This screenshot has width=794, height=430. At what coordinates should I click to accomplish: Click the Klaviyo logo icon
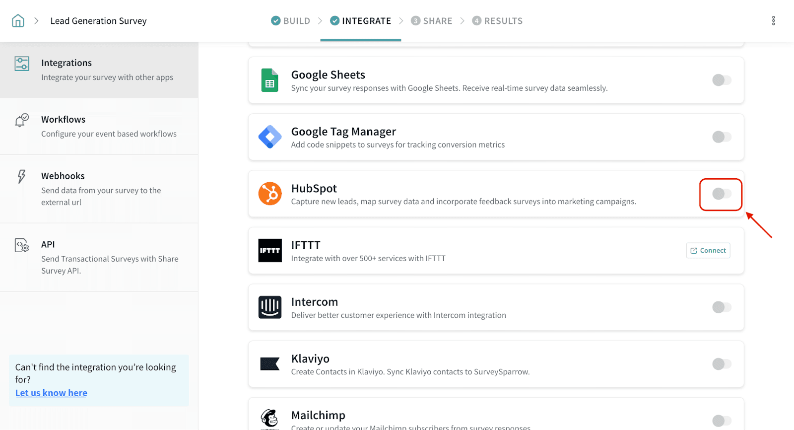[269, 364]
